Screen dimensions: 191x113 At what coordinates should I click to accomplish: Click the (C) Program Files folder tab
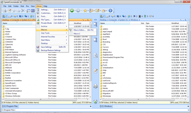[10, 106]
